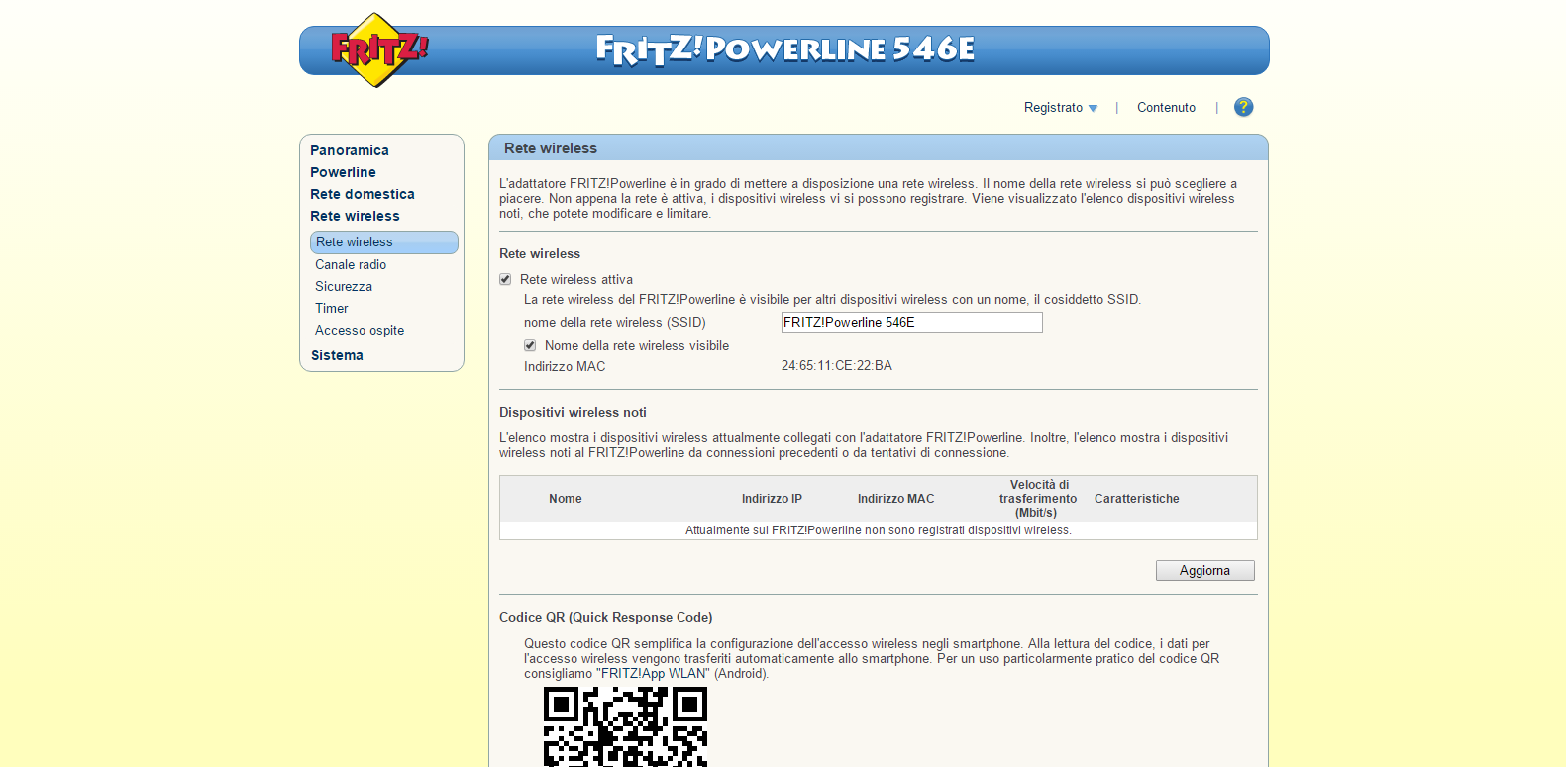Open the Sicurezza page
This screenshot has width=1566, height=767.
pyautogui.click(x=344, y=286)
